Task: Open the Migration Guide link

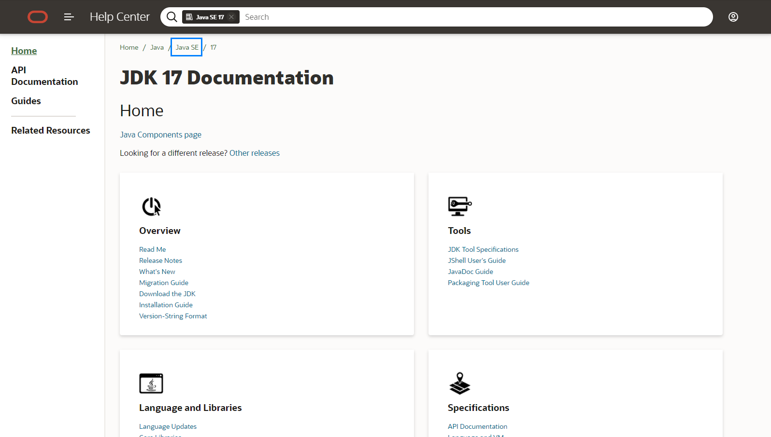Action: pyautogui.click(x=164, y=283)
